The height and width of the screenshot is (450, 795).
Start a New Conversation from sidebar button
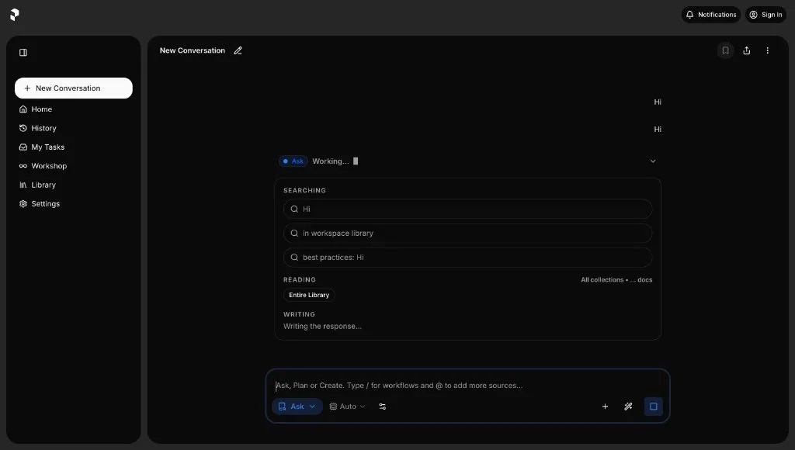[74, 88]
